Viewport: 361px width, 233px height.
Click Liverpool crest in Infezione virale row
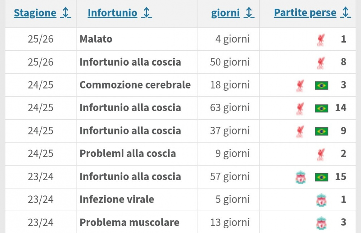tap(321, 200)
